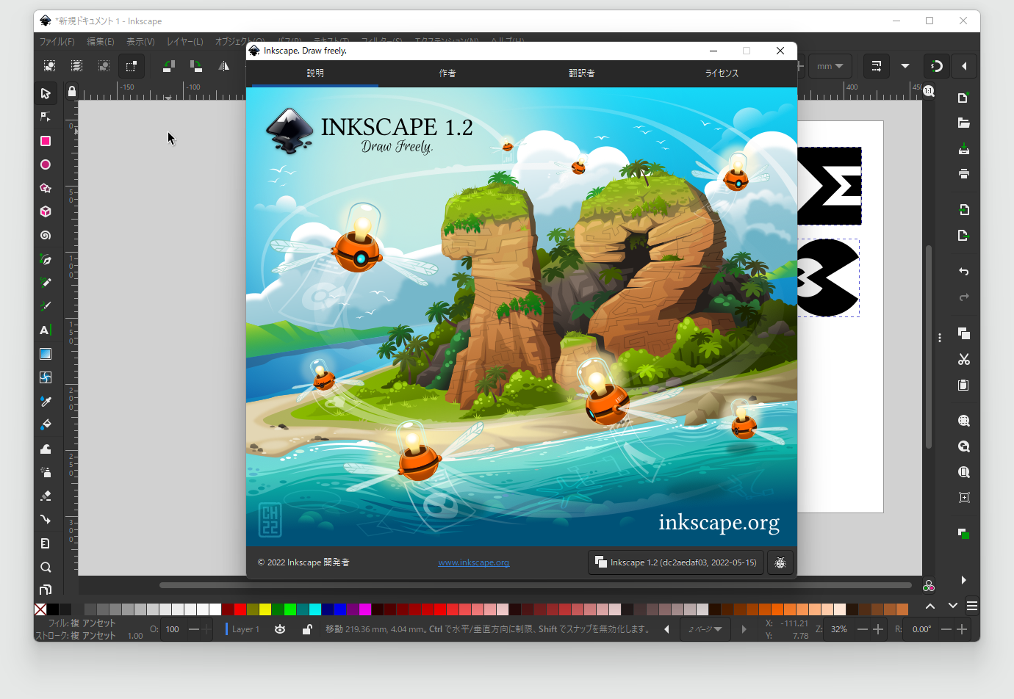Image resolution: width=1014 pixels, height=699 pixels.
Task: Select the 3D box tool
Action: pyautogui.click(x=46, y=211)
